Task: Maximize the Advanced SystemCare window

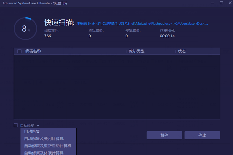Action: coord(221,3)
